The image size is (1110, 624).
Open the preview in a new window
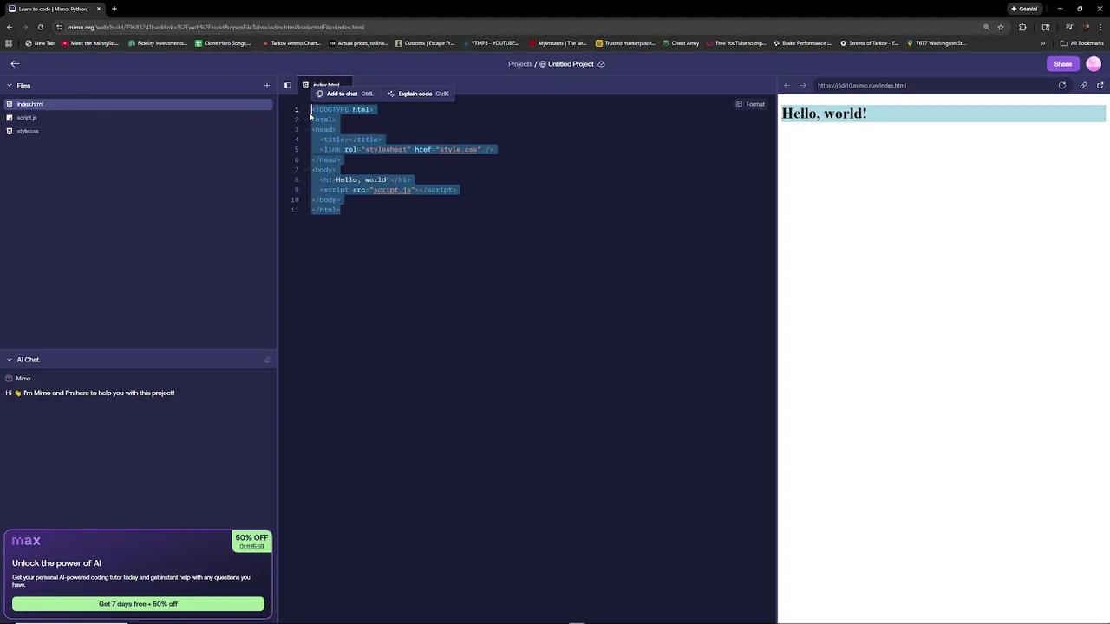point(1100,85)
